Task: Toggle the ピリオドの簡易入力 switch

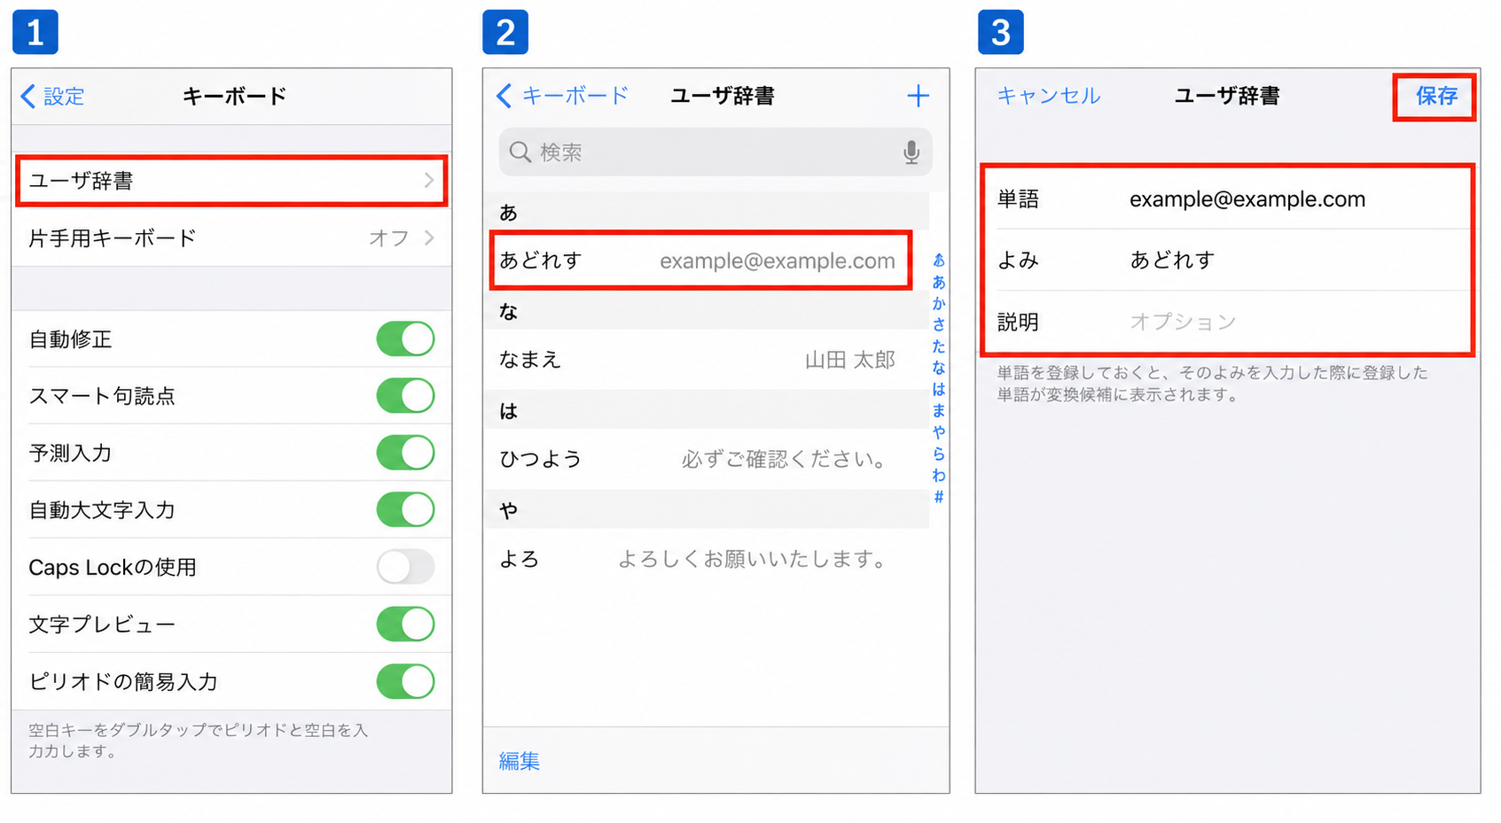Action: click(405, 681)
